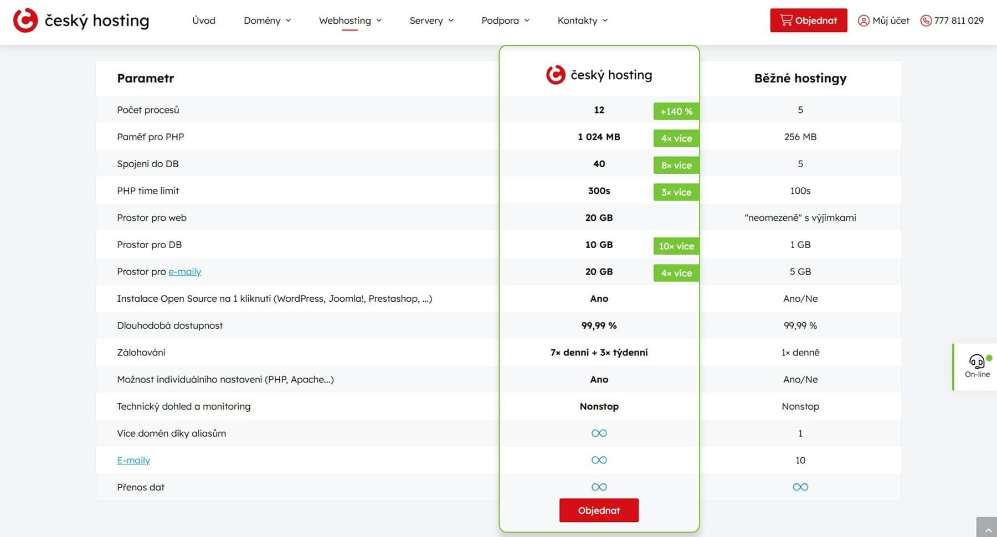Click the Možnost individuálního nastavení row label
This screenshot has height=537, width=997.
click(225, 380)
